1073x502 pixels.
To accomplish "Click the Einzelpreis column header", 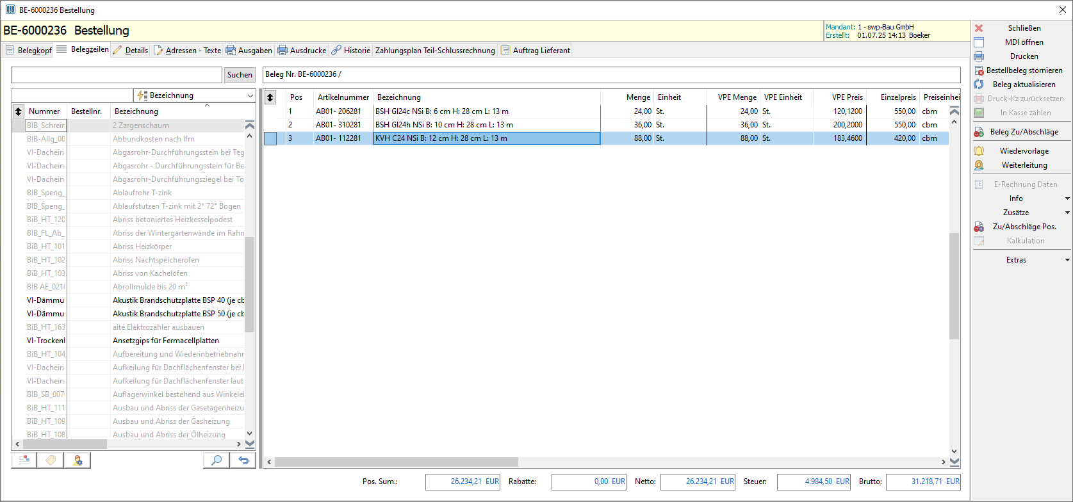I will click(x=892, y=97).
